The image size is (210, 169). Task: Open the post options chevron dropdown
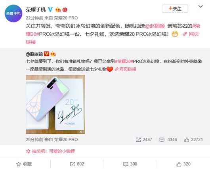tap(200, 6)
